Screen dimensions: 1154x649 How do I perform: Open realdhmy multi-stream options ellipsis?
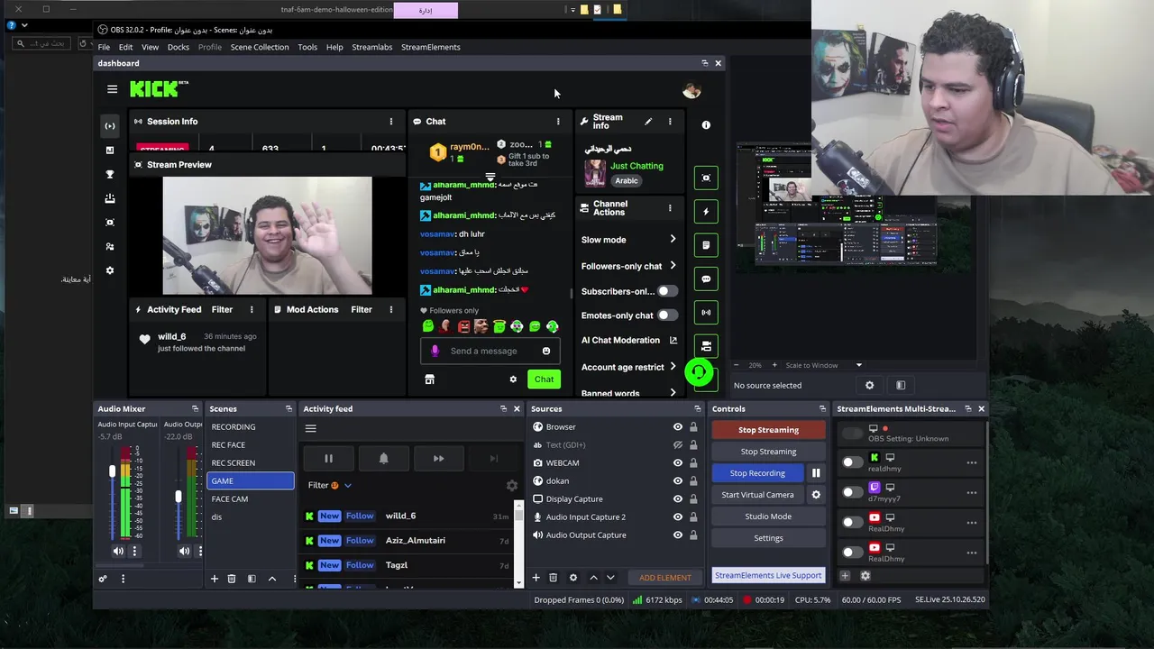(972, 462)
